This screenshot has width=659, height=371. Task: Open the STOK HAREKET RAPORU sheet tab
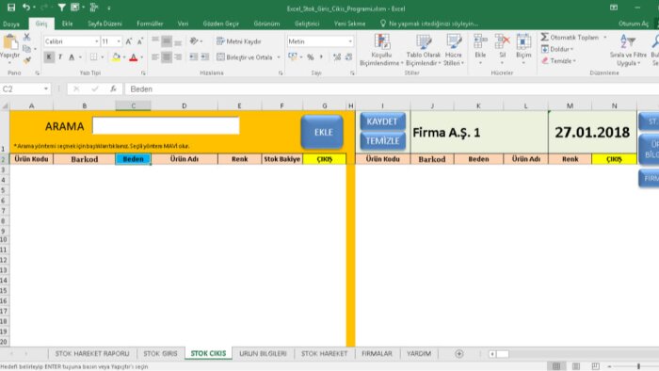pyautogui.click(x=92, y=354)
